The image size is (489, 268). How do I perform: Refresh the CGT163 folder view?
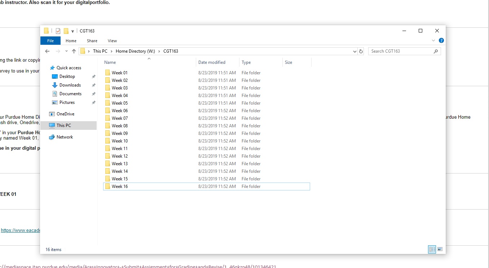click(361, 51)
